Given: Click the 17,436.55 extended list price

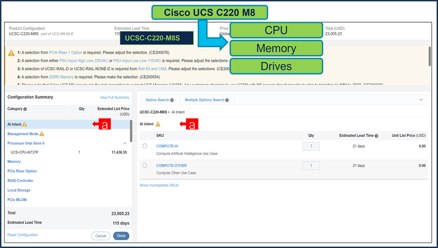Looking at the screenshot, I should [x=119, y=152].
